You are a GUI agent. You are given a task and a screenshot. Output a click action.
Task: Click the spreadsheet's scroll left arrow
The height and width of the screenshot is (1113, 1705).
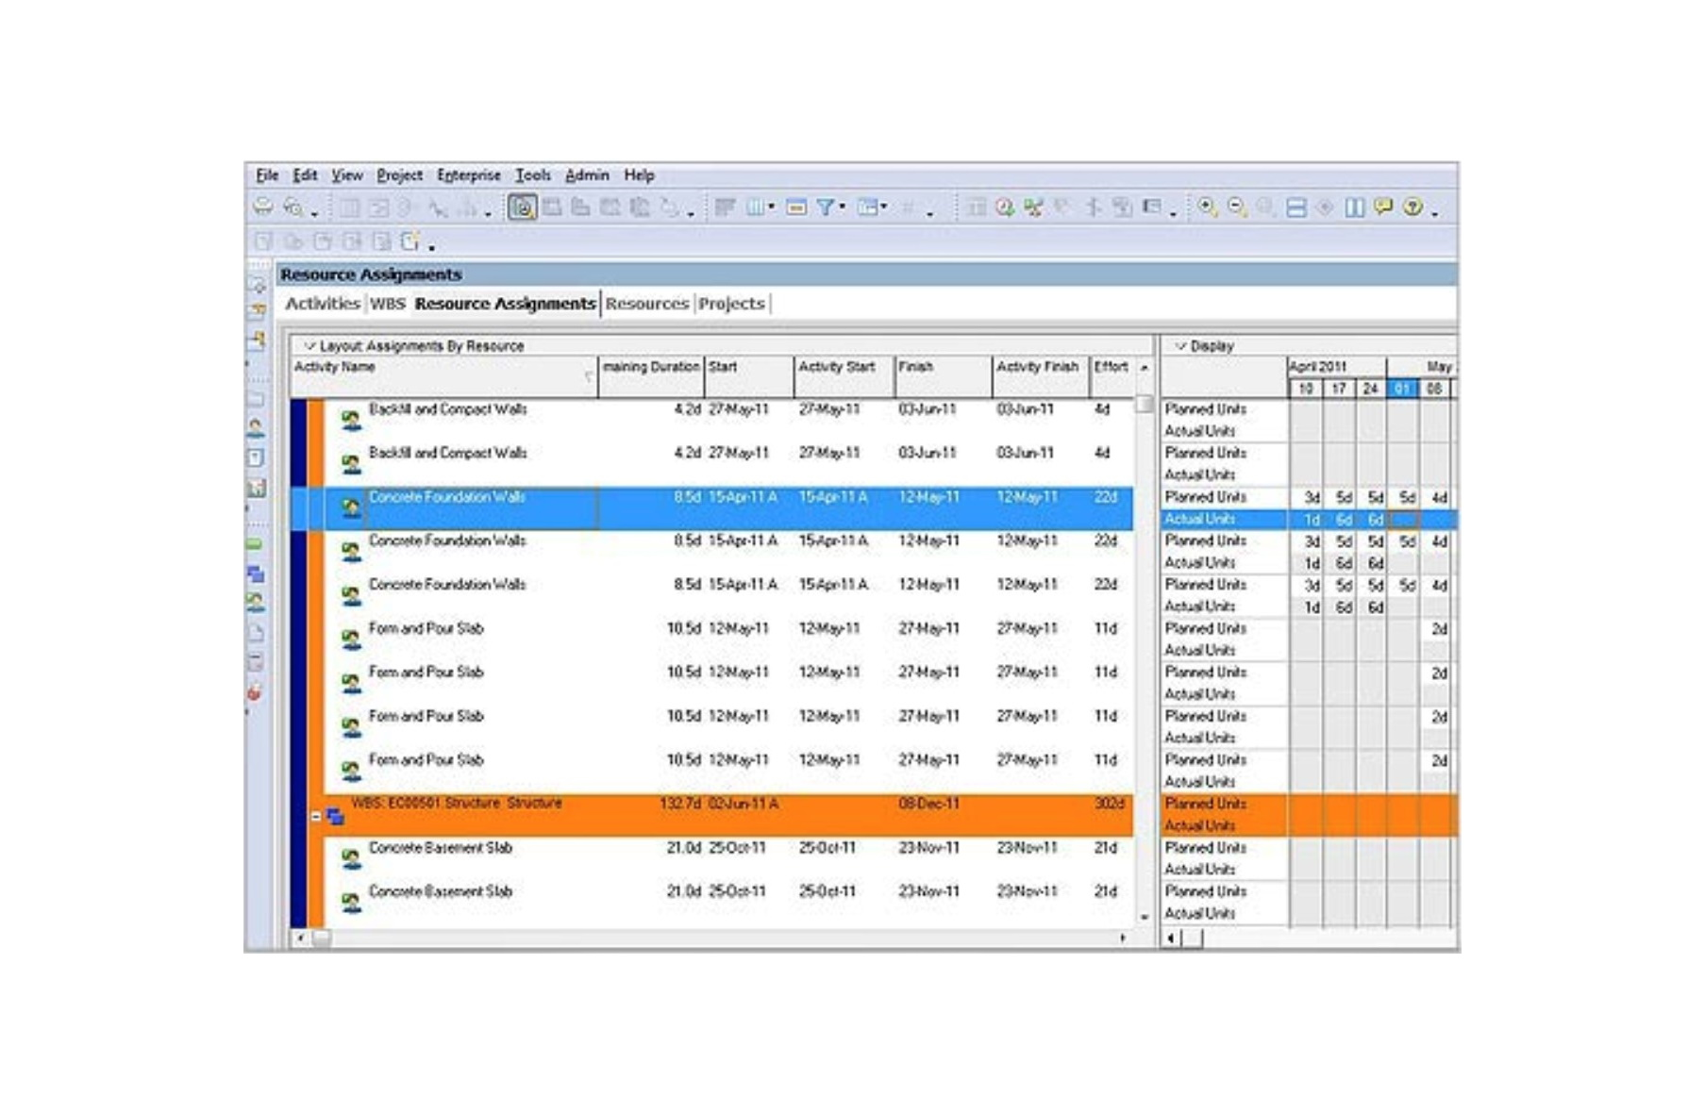[x=1171, y=939]
